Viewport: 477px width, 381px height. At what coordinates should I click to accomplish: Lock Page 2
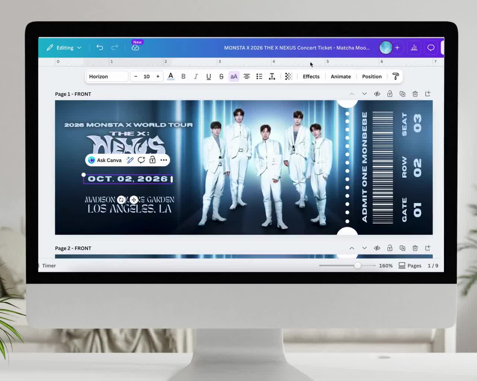[390, 248]
